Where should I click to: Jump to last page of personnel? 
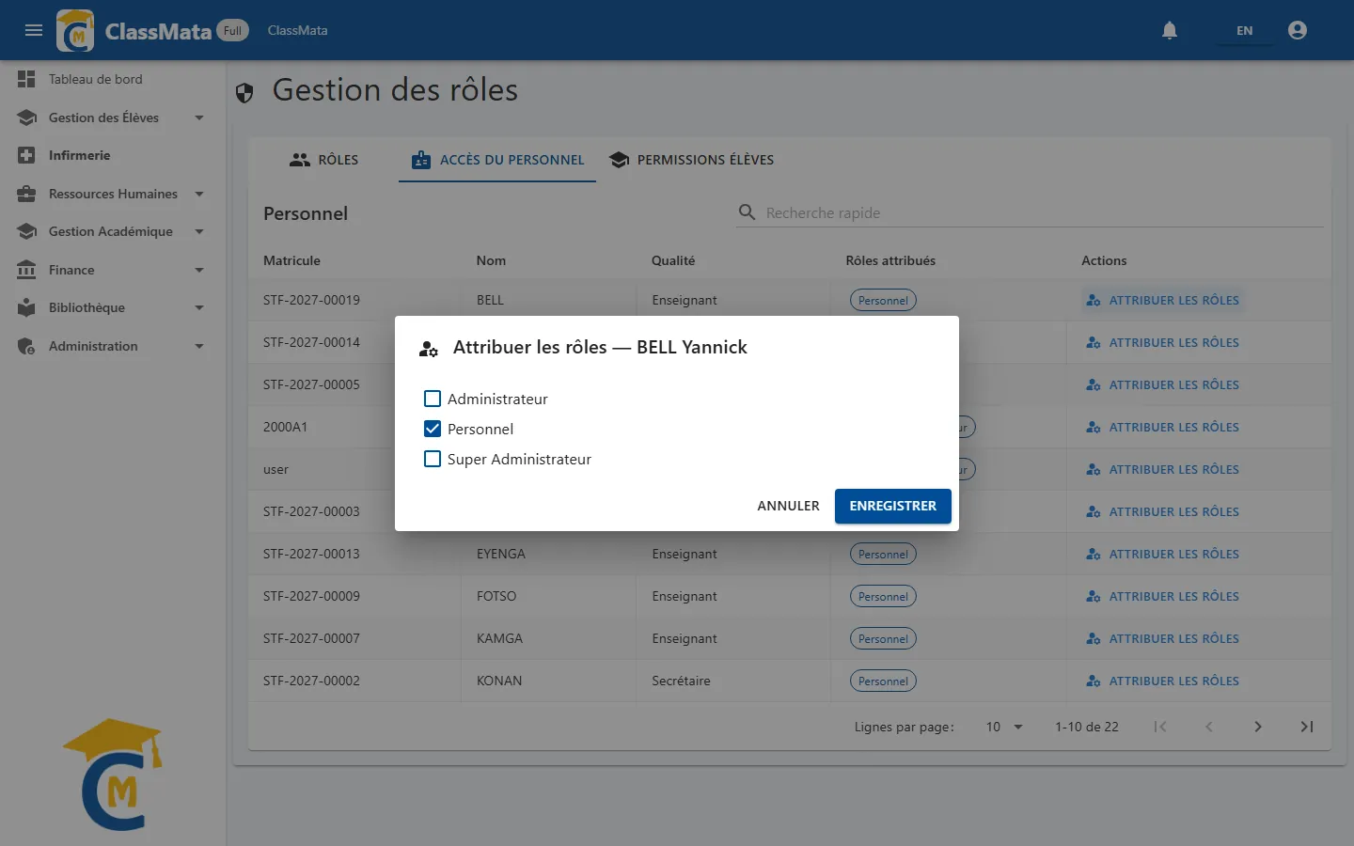(1307, 727)
